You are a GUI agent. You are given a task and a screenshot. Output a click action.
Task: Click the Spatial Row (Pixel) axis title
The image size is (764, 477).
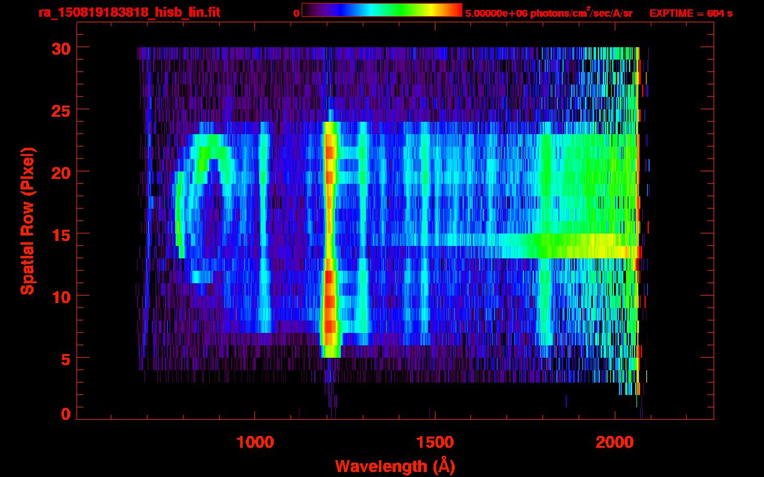pos(27,220)
